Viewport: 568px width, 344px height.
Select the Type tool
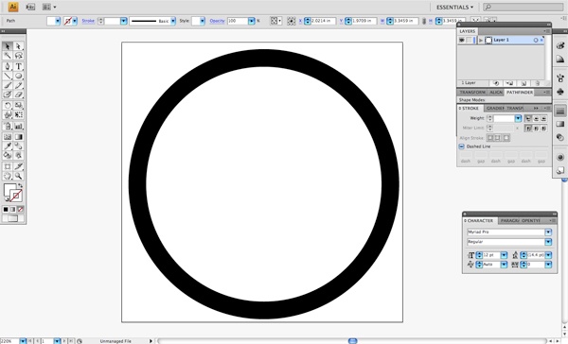coord(19,66)
